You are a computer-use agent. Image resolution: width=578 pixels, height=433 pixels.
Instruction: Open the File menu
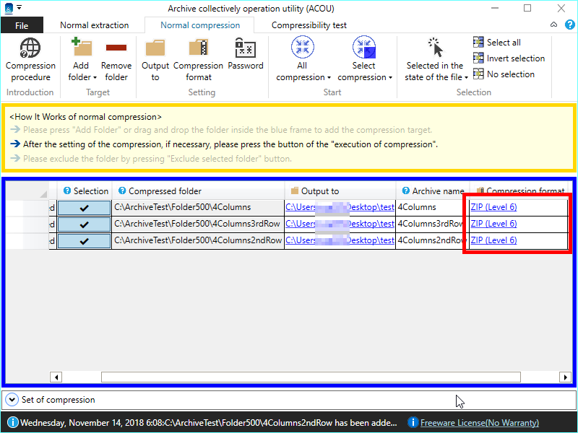click(22, 25)
